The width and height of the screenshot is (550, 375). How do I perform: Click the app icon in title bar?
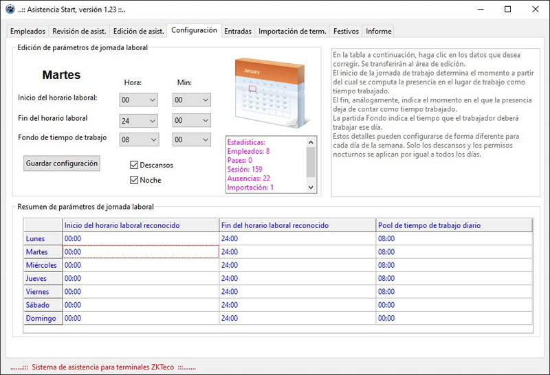pos(10,10)
